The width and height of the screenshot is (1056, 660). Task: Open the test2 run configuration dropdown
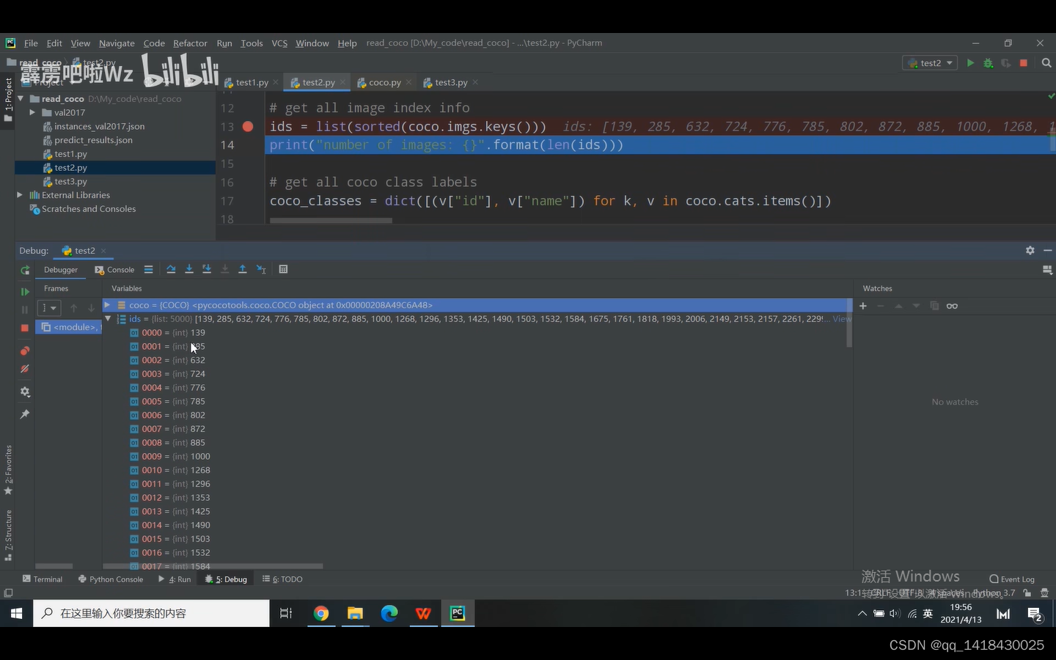(x=929, y=63)
